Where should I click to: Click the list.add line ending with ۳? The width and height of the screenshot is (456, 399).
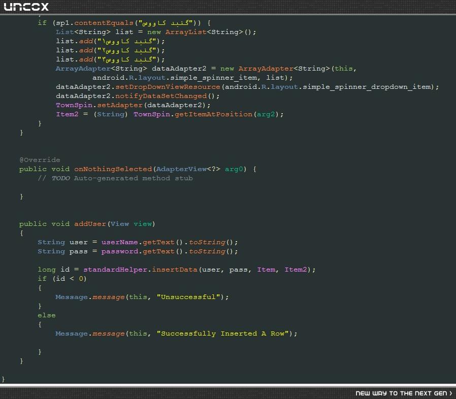point(110,59)
